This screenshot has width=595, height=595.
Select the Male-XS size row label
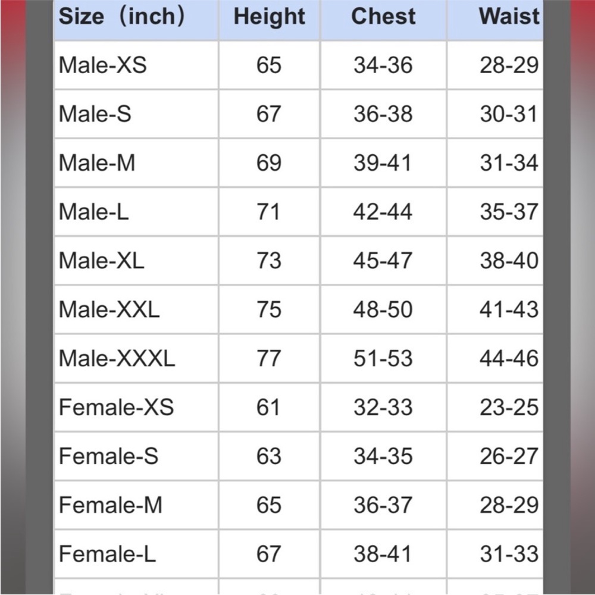tap(102, 65)
